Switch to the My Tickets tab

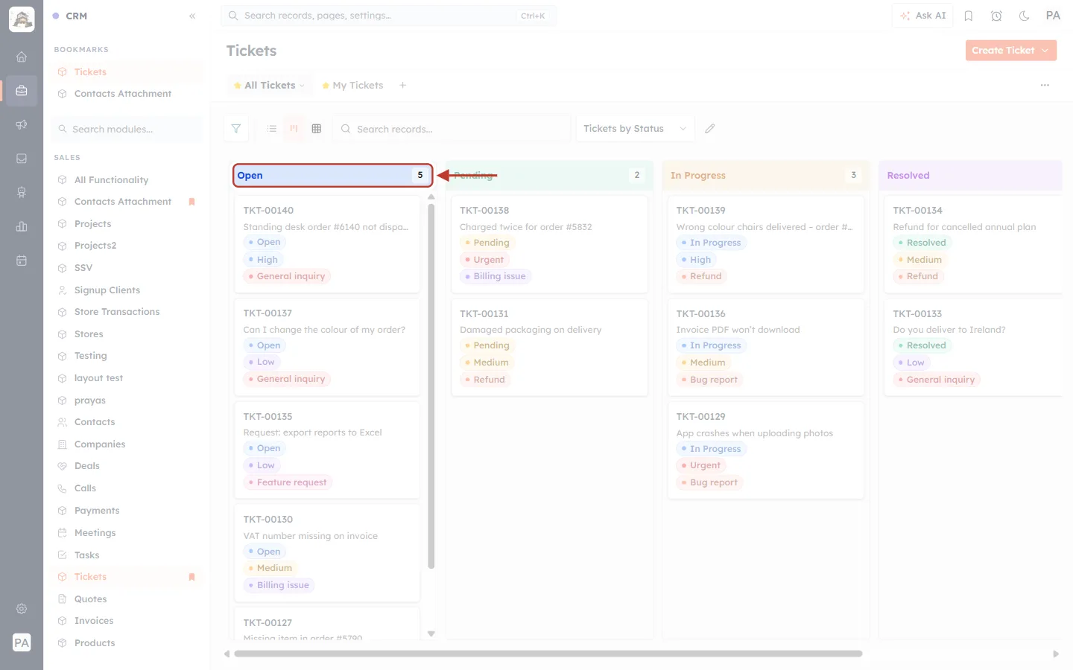pyautogui.click(x=352, y=86)
